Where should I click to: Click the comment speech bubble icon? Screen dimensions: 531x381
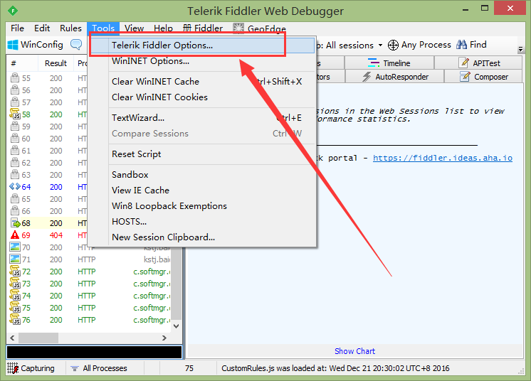click(x=76, y=45)
